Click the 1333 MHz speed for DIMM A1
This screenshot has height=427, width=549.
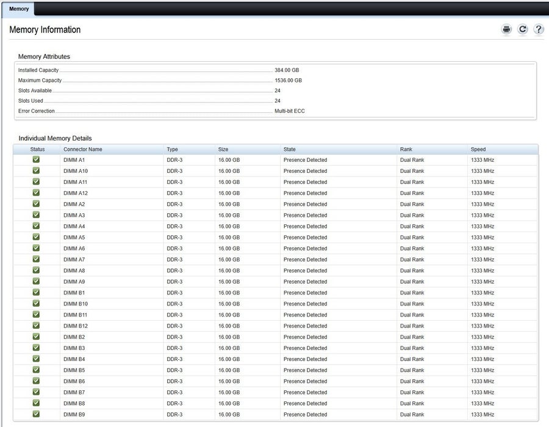483,160
